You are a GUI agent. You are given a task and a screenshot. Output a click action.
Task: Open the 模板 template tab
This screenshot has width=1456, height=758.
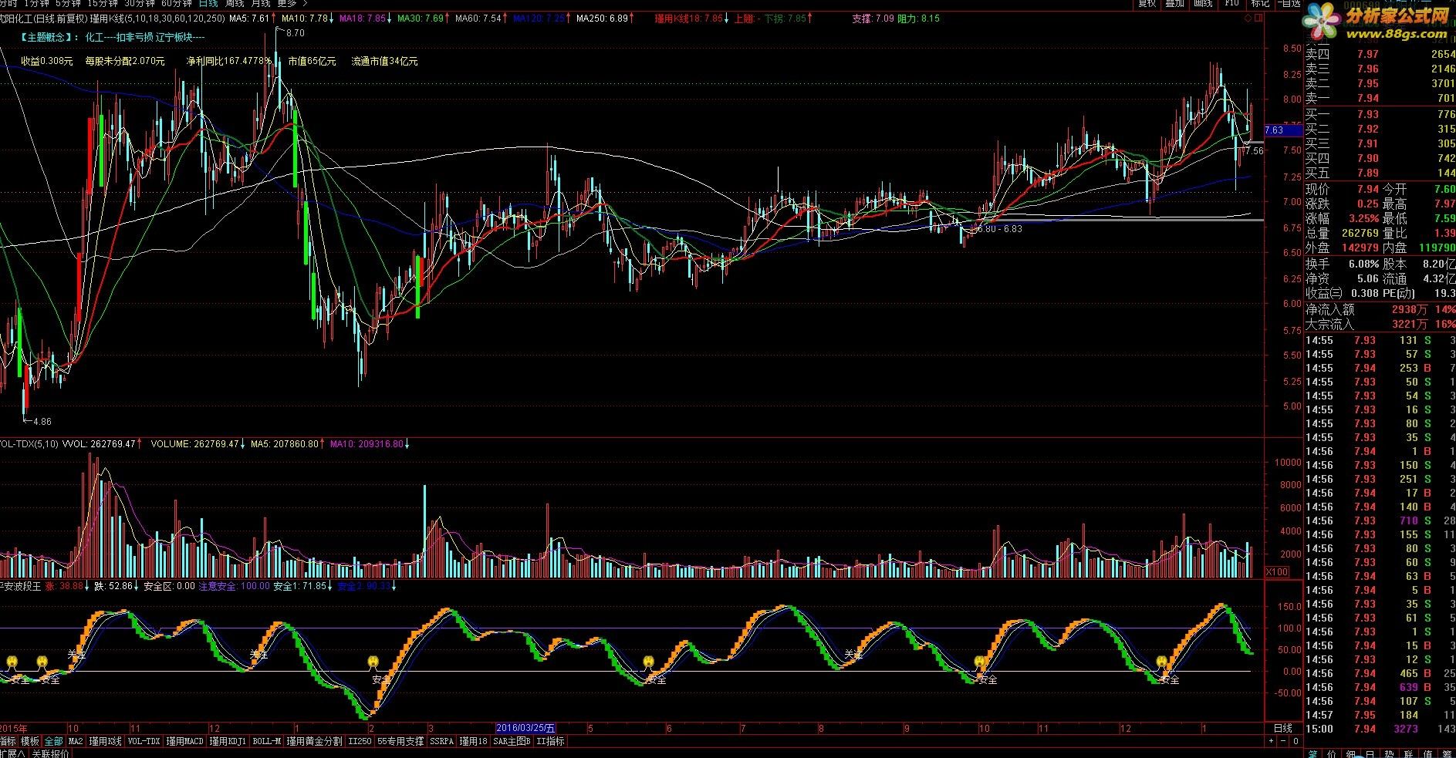point(30,741)
